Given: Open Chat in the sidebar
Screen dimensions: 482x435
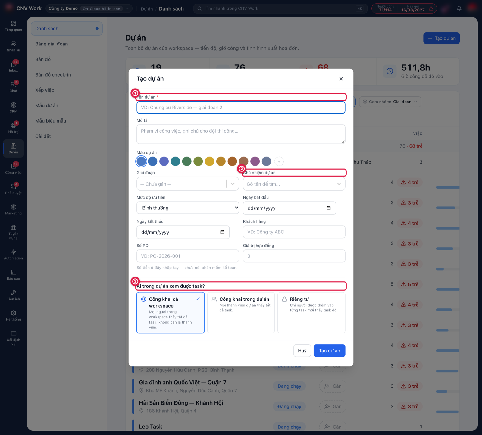Looking at the screenshot, I should pos(14,87).
